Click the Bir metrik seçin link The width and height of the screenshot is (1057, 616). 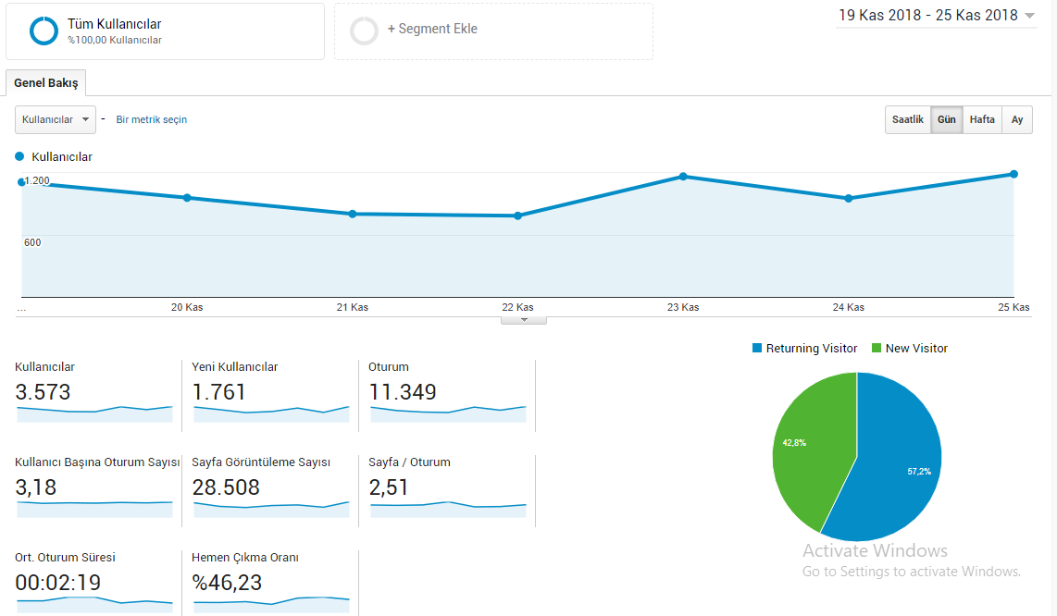[x=151, y=119]
